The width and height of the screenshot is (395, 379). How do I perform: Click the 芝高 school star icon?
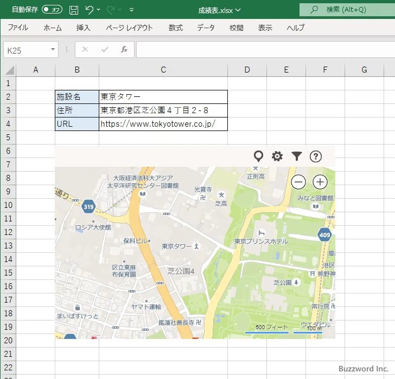tap(221, 195)
